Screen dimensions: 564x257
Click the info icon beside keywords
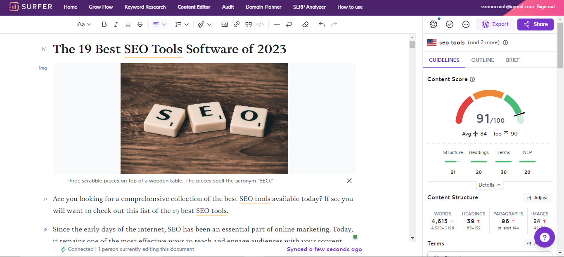coord(505,42)
